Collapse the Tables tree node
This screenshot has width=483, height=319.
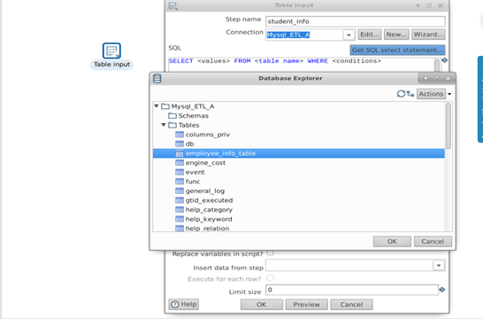164,125
